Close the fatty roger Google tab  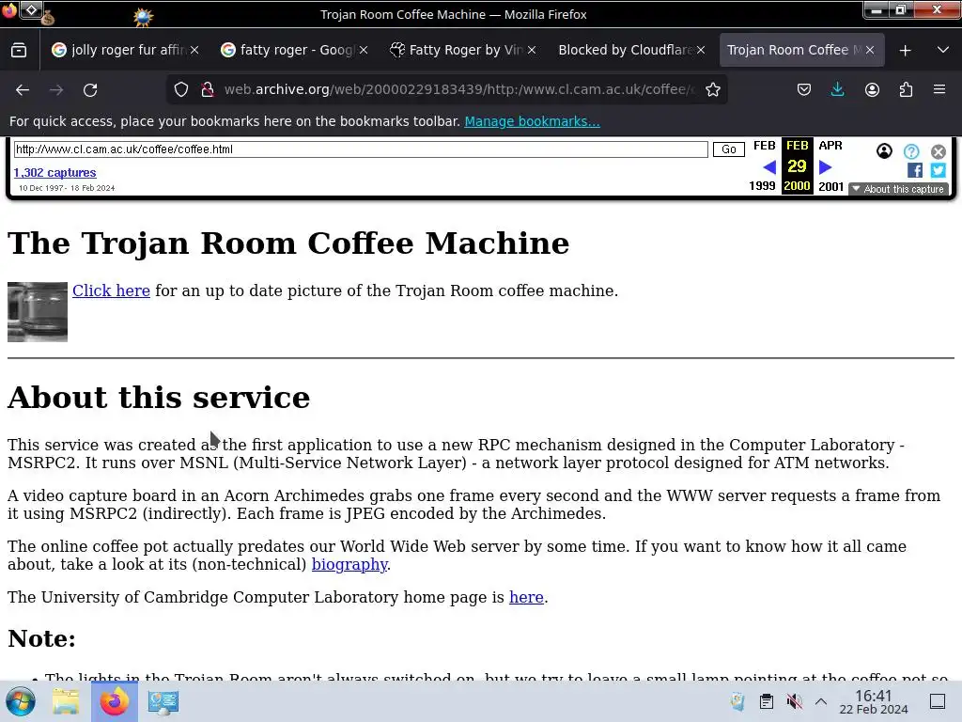(364, 50)
